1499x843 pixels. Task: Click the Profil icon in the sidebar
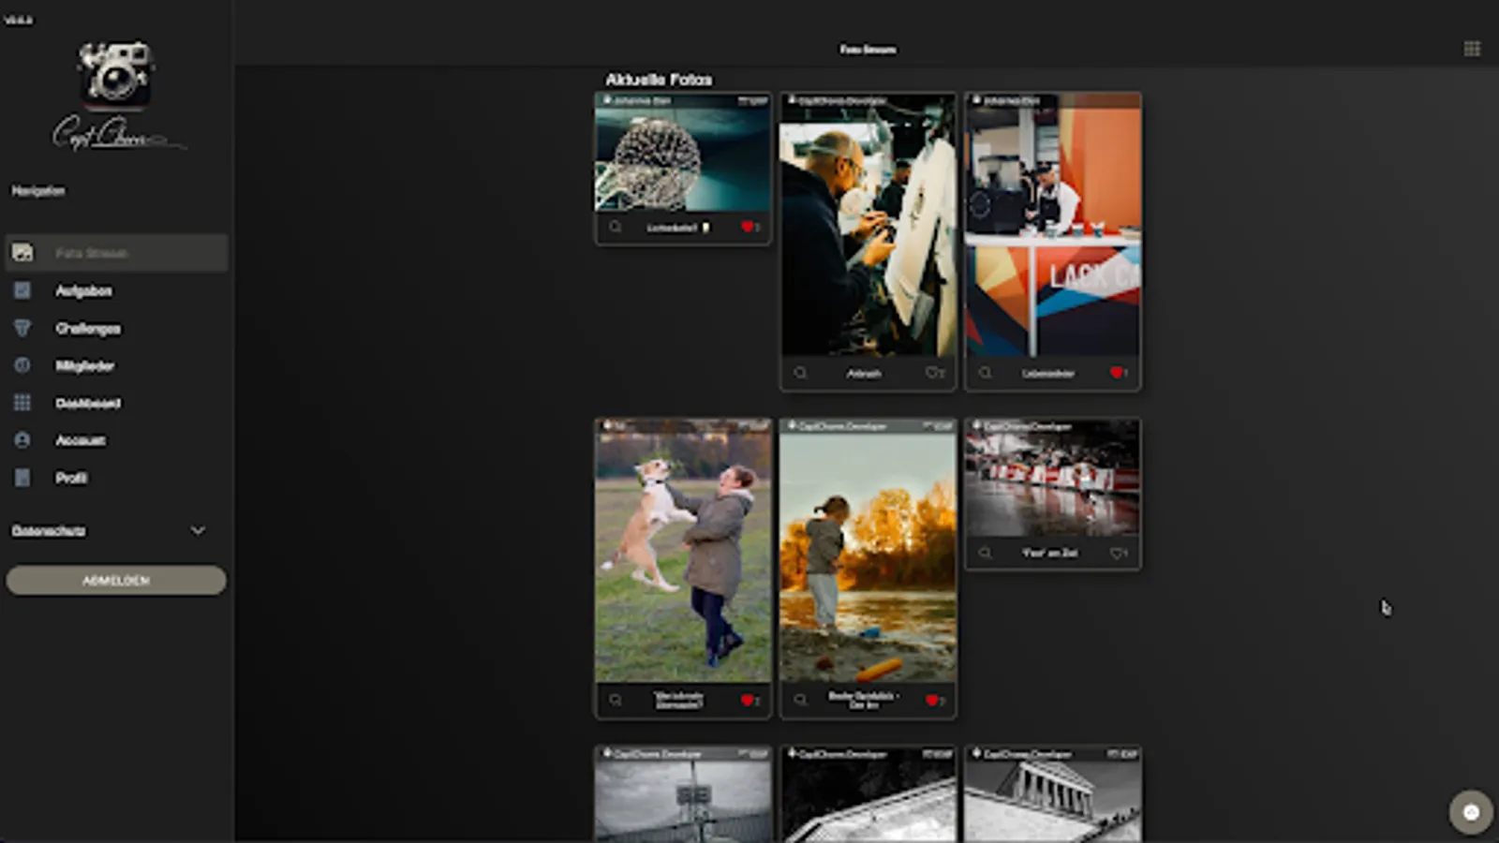21,478
